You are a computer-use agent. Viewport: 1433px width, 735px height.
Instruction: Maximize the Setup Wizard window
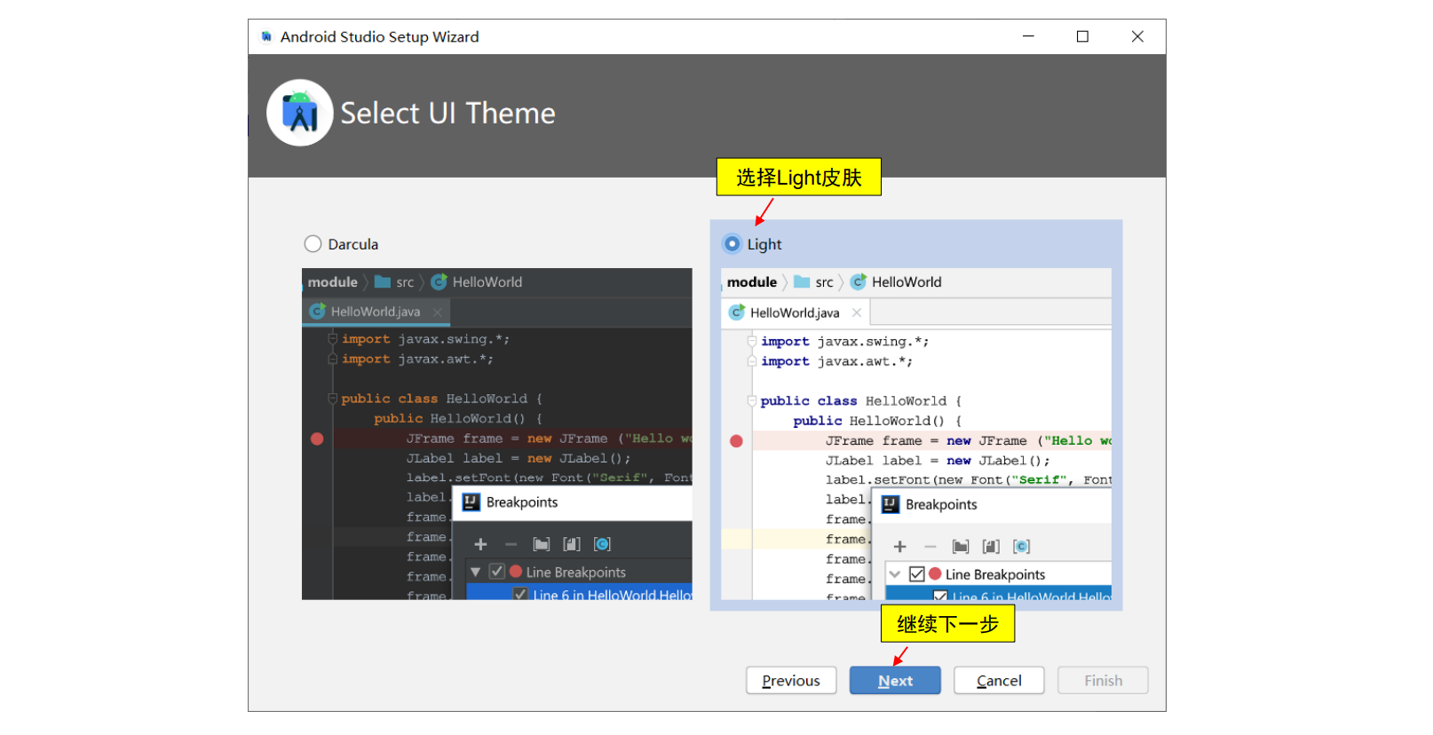[x=1082, y=36]
